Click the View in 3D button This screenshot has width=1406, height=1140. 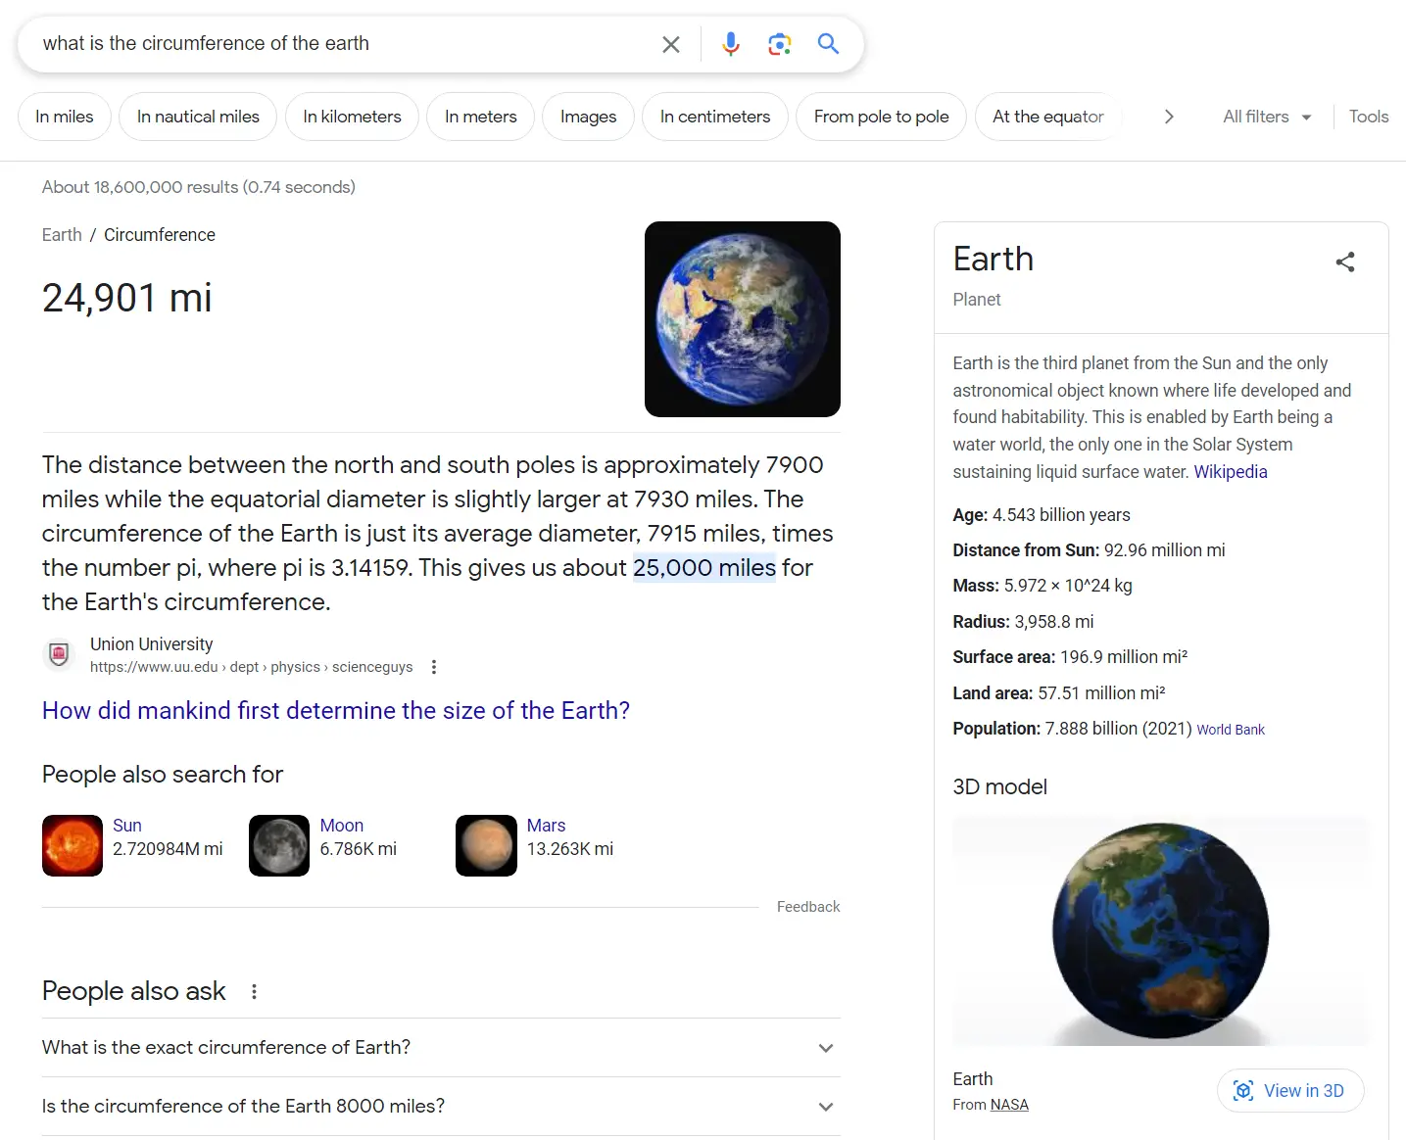[1290, 1091]
